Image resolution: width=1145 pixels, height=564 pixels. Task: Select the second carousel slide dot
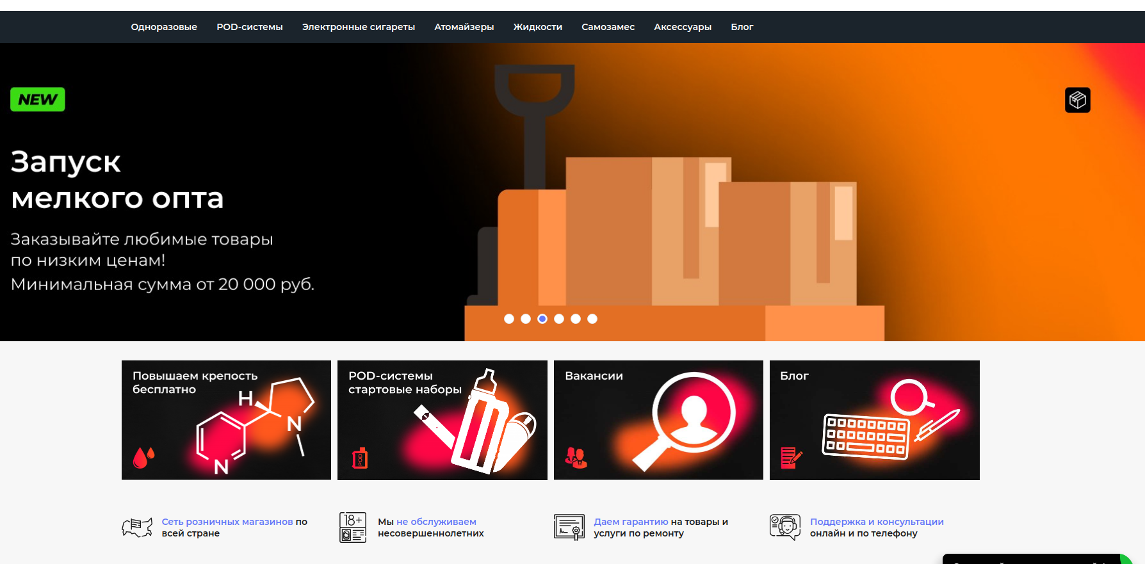coord(526,319)
